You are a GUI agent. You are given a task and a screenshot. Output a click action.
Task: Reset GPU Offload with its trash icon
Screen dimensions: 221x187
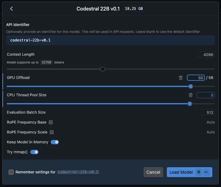181,78
